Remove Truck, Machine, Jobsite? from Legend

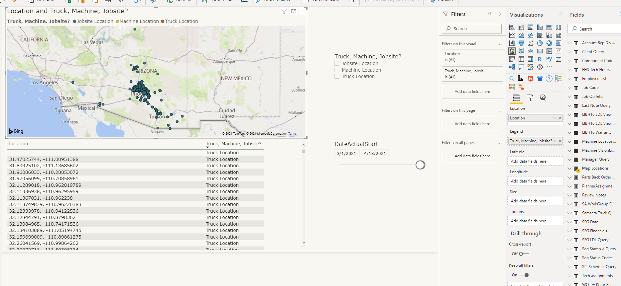pos(560,141)
